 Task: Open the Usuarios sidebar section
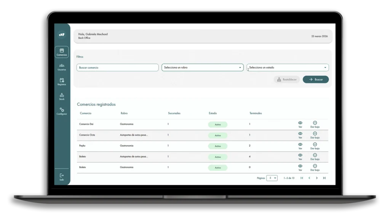coord(62,67)
